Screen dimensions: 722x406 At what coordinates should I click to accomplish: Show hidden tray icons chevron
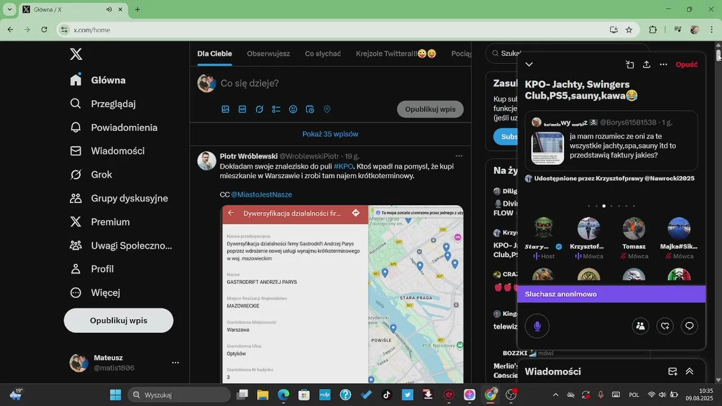click(556, 395)
